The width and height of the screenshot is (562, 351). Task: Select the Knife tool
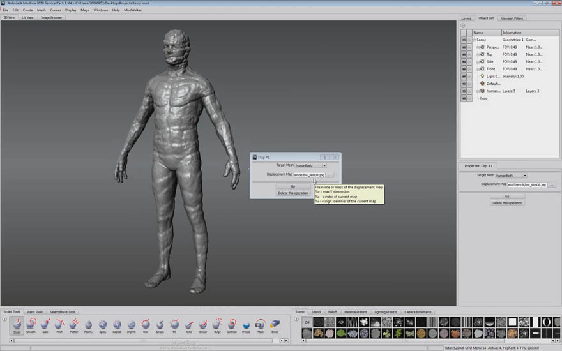point(188,325)
